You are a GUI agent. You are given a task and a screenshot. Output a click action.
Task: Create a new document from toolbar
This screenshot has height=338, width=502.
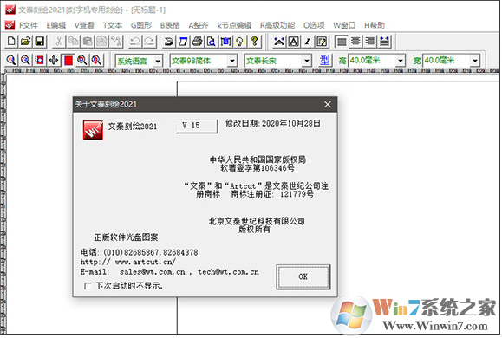pos(11,42)
